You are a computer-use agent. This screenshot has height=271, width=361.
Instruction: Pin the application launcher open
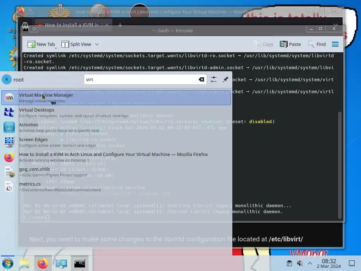(225, 79)
